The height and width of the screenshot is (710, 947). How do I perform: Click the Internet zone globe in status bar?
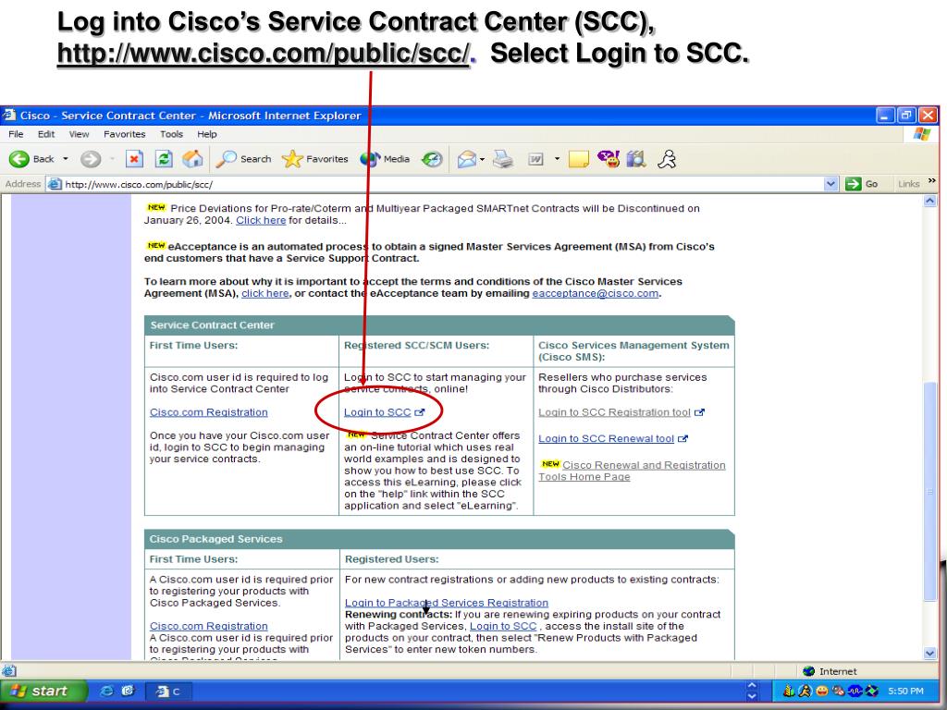[808, 671]
